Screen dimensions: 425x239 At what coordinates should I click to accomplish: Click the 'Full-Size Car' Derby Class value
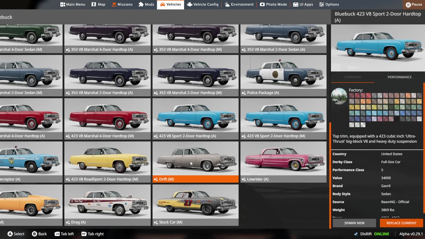point(391,162)
